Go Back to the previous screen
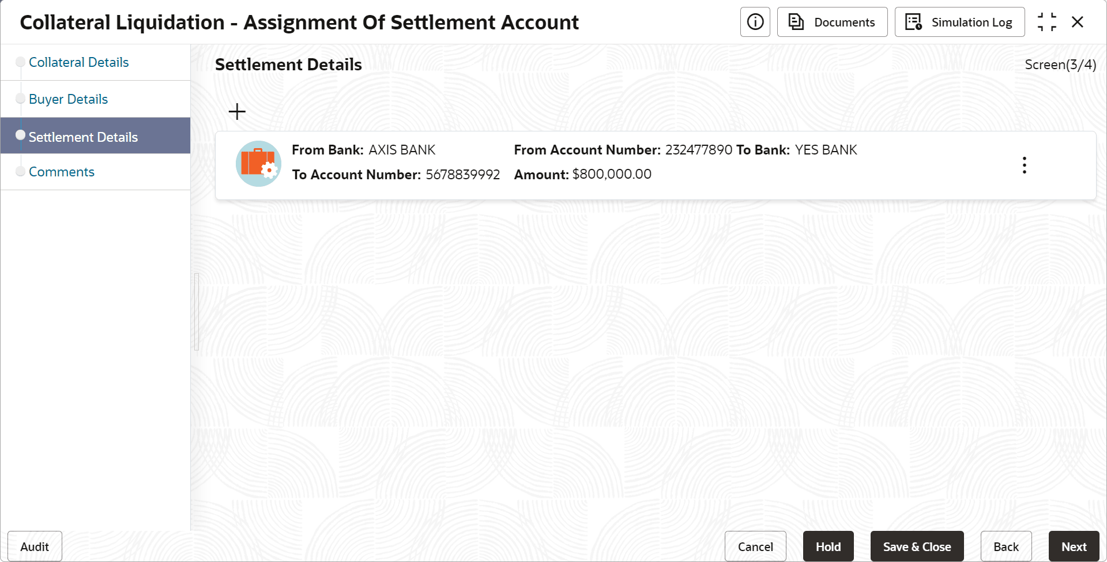1107x562 pixels. click(1006, 546)
